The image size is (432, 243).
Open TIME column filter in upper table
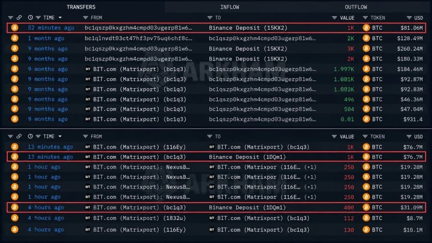[x=38, y=18]
